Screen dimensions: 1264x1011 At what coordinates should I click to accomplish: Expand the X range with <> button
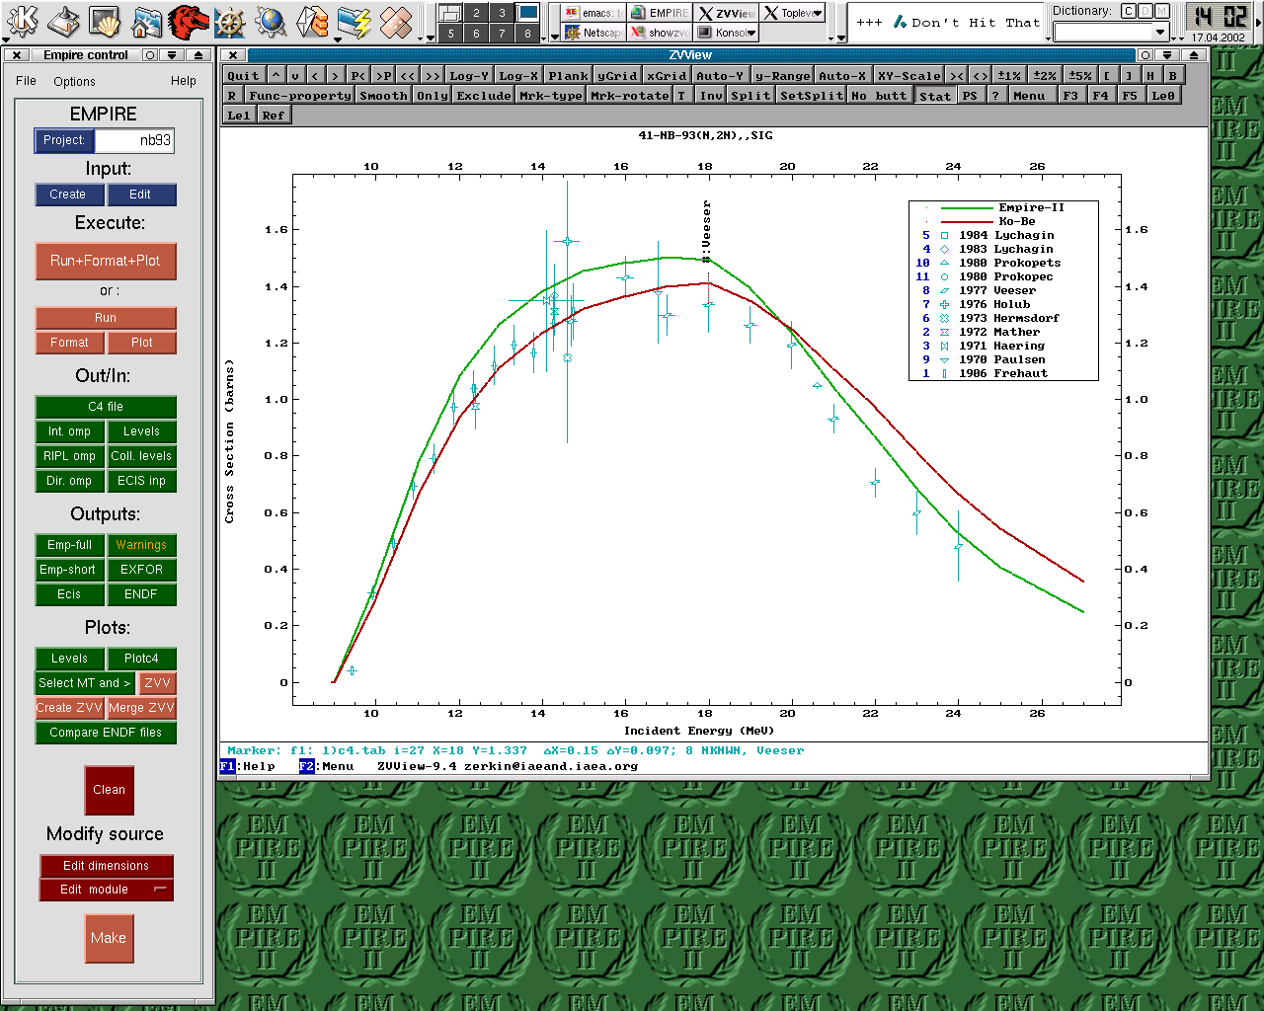pos(980,75)
